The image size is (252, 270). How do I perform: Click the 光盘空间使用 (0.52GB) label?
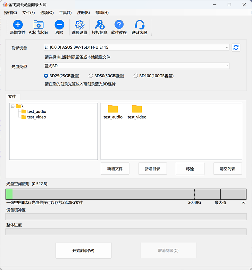tap(27, 184)
